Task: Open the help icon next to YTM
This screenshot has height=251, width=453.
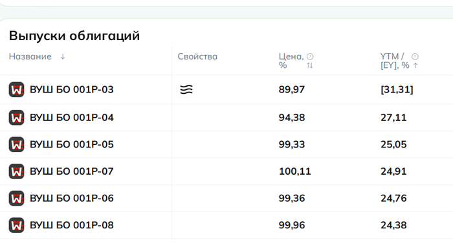Action: (415, 56)
